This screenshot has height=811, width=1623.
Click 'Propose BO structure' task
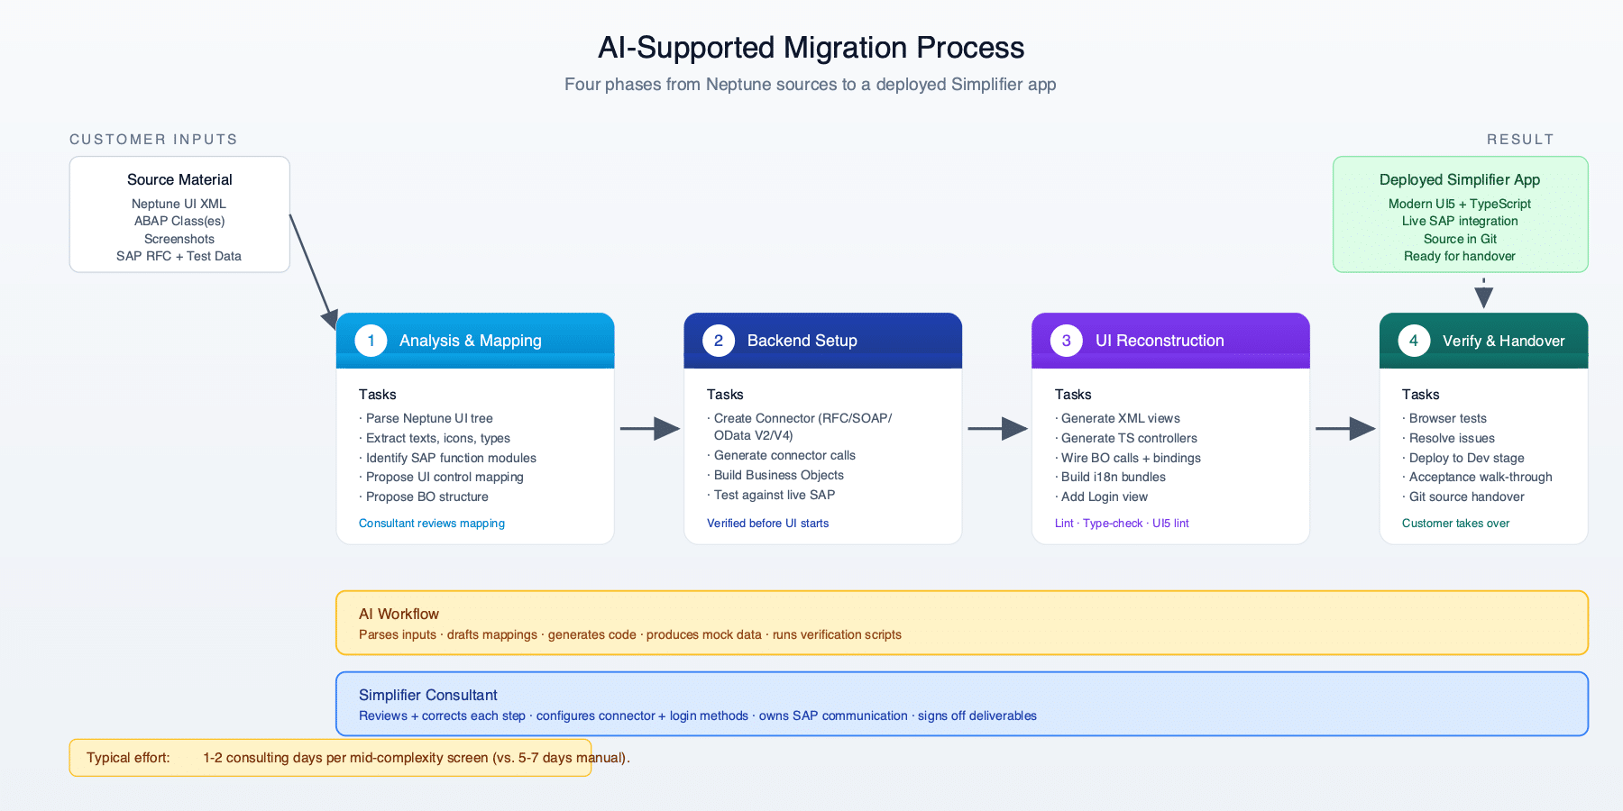point(424,497)
